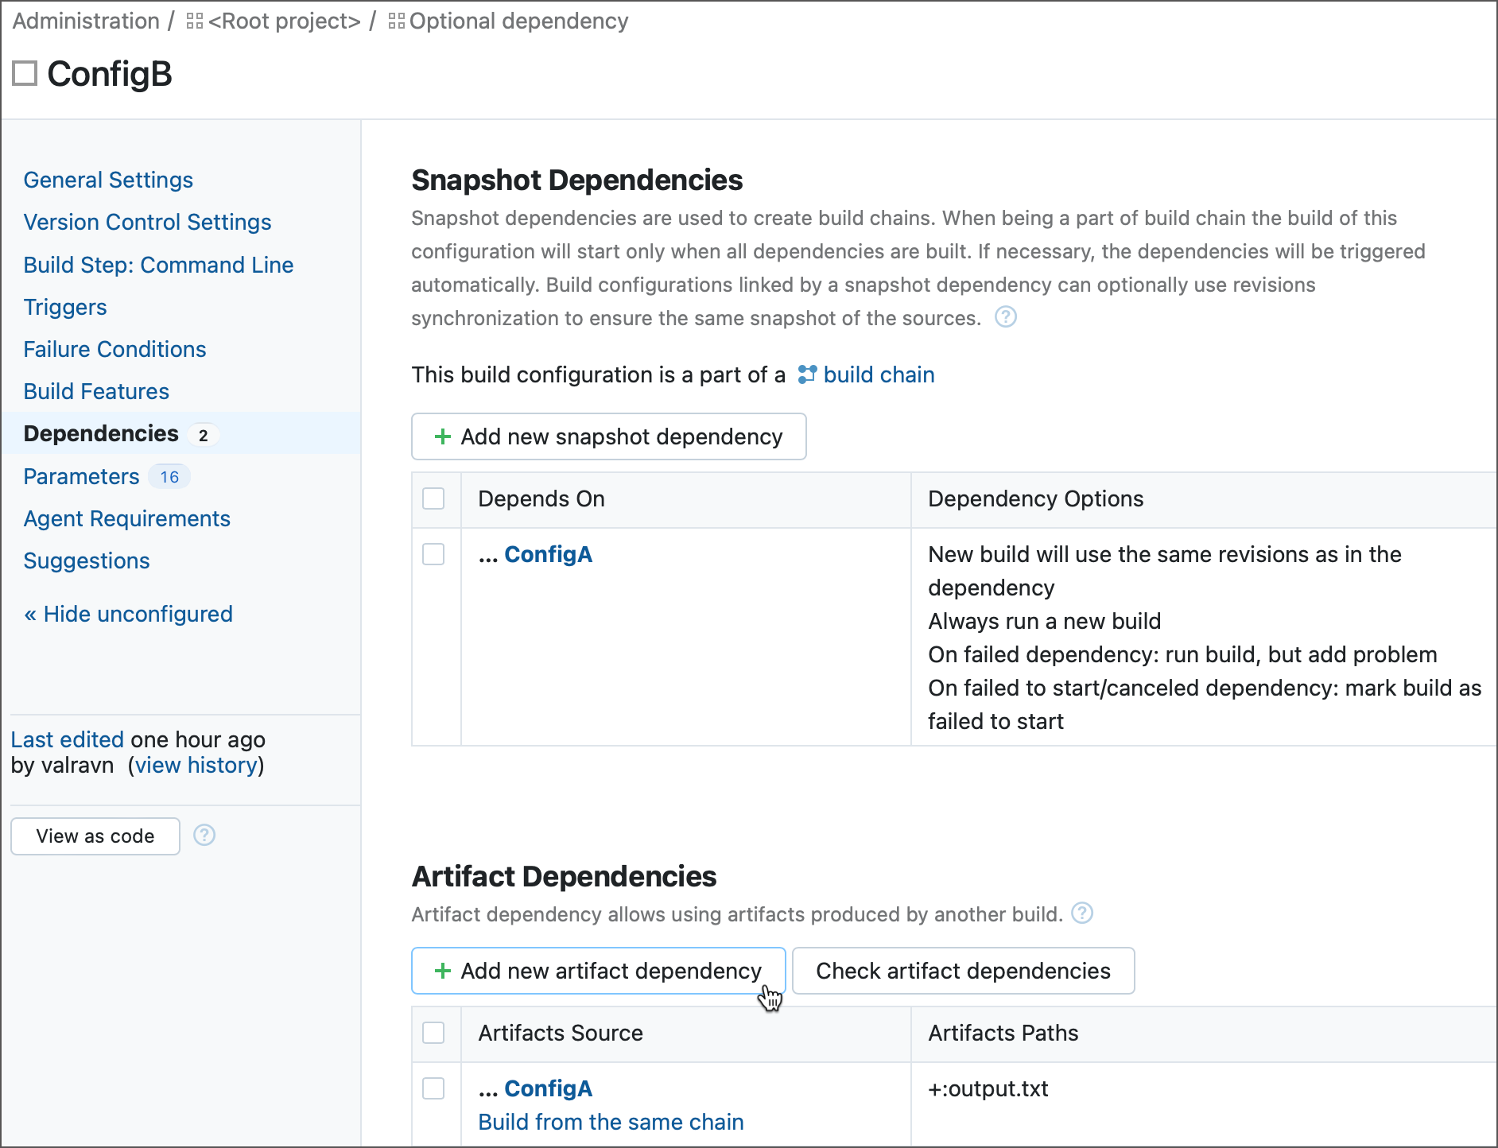The image size is (1498, 1148).
Task: Click help icon after artifact dependency description
Action: coord(1083,914)
